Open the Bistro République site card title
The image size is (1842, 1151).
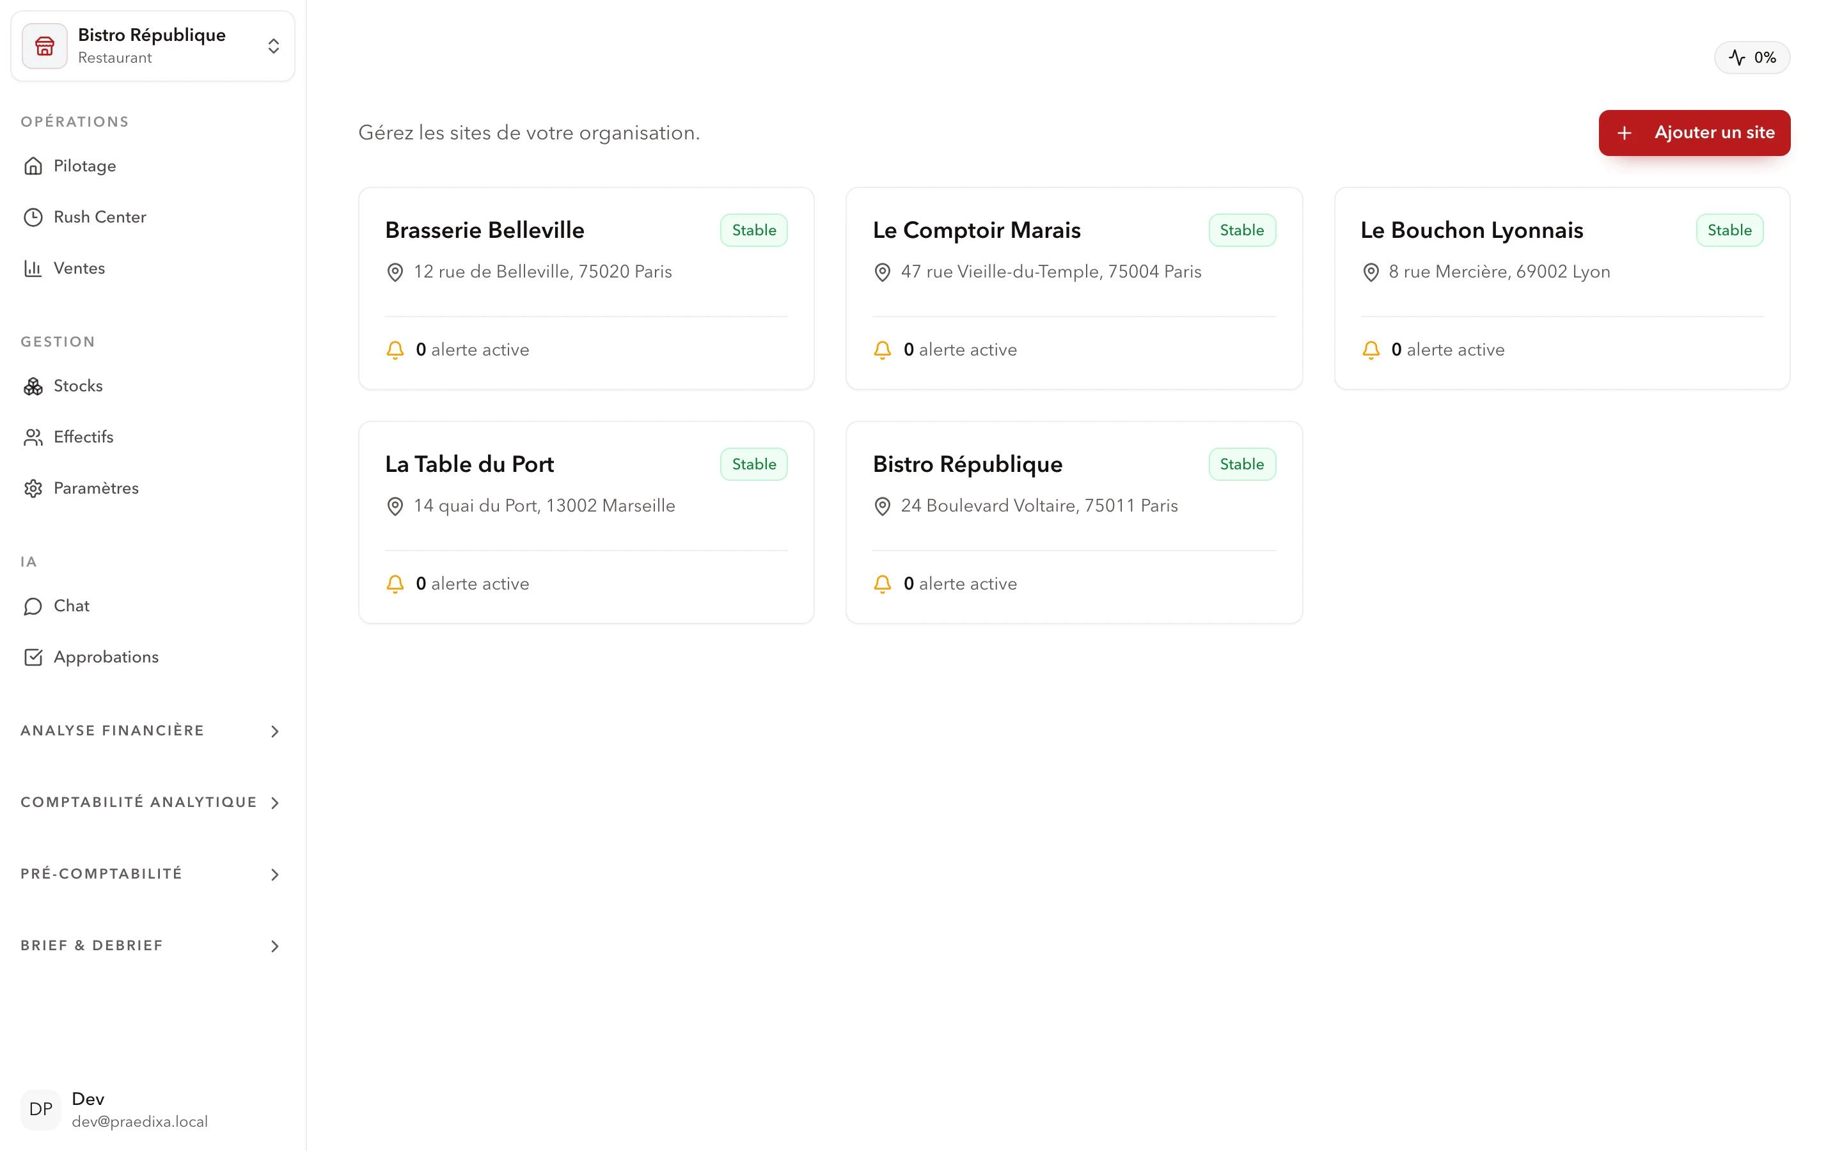[968, 464]
